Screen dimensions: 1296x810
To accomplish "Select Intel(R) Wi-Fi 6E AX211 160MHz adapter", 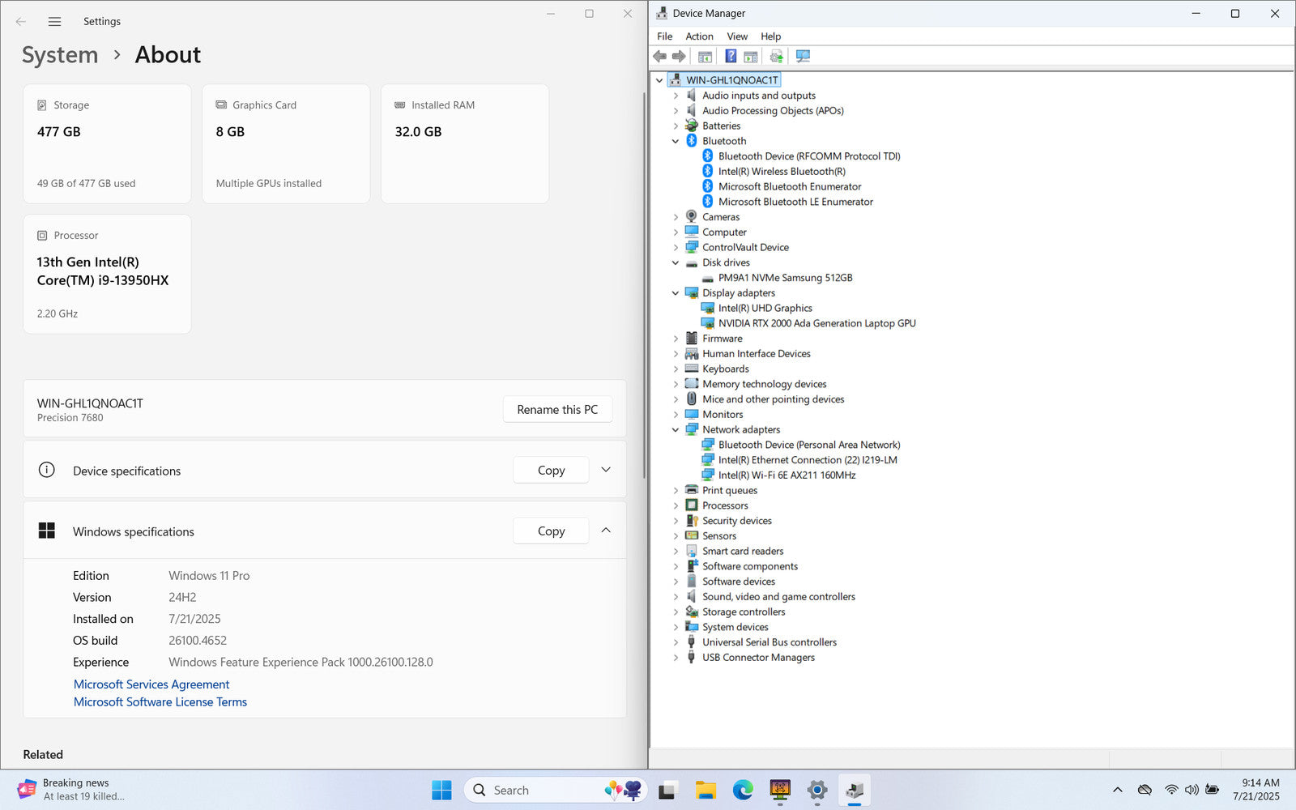I will (787, 475).
